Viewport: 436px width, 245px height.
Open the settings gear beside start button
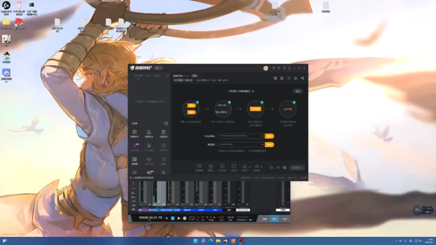point(284,168)
